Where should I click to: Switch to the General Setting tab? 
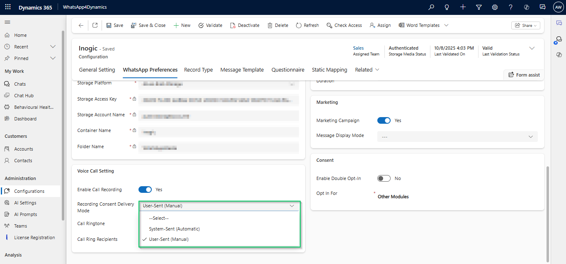pos(97,70)
